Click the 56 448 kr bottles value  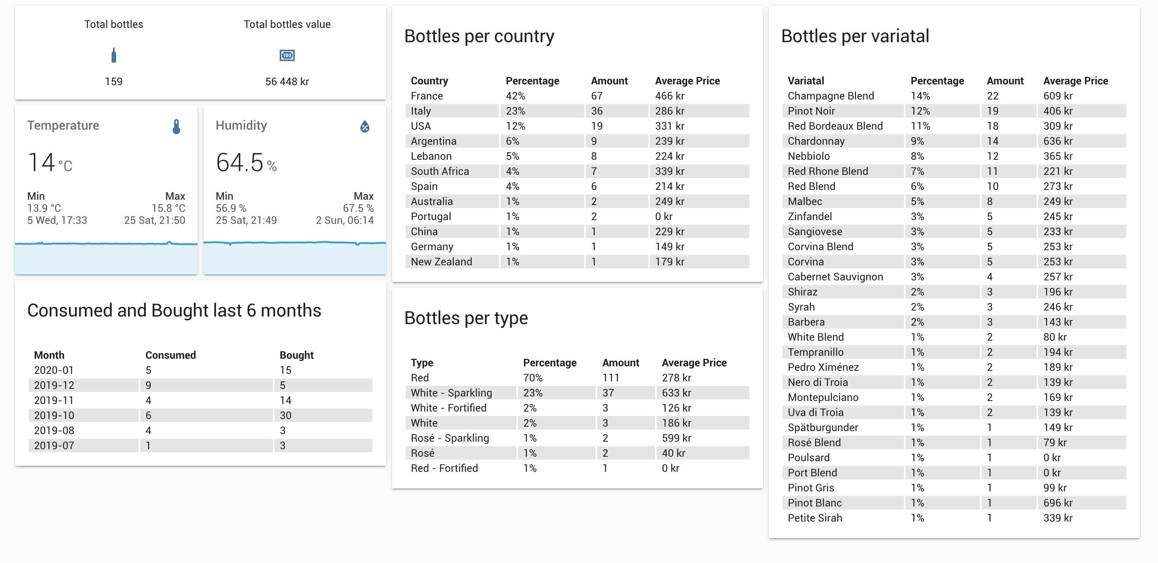click(287, 81)
